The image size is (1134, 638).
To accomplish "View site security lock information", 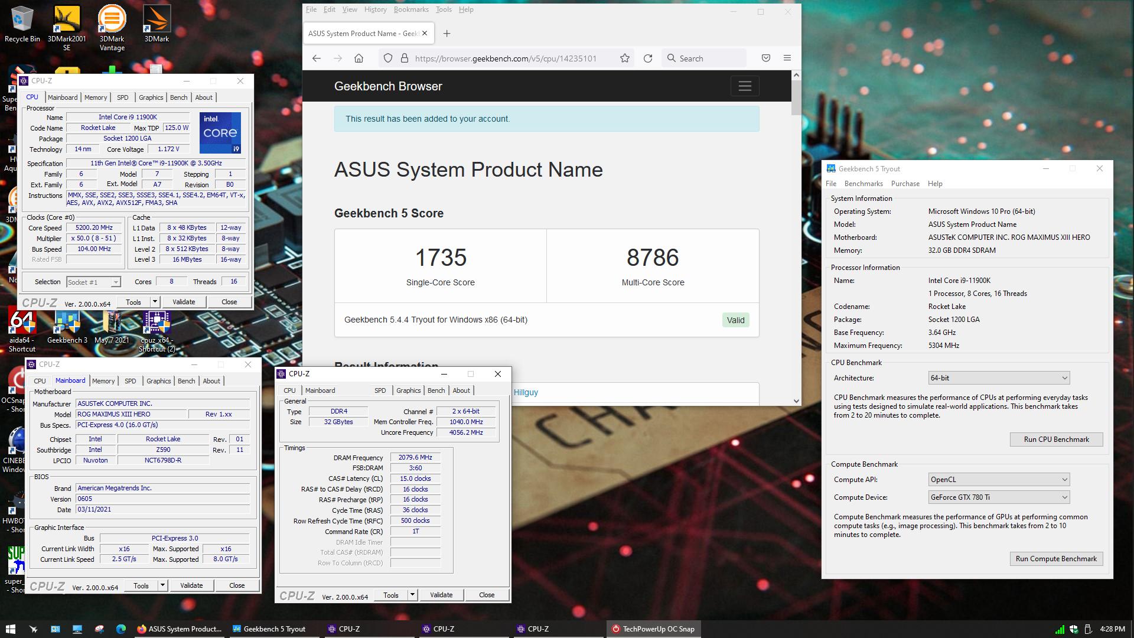I will [x=405, y=58].
